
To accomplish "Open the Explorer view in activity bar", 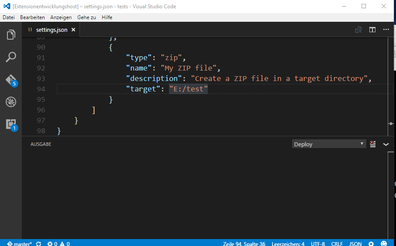I will point(11,34).
